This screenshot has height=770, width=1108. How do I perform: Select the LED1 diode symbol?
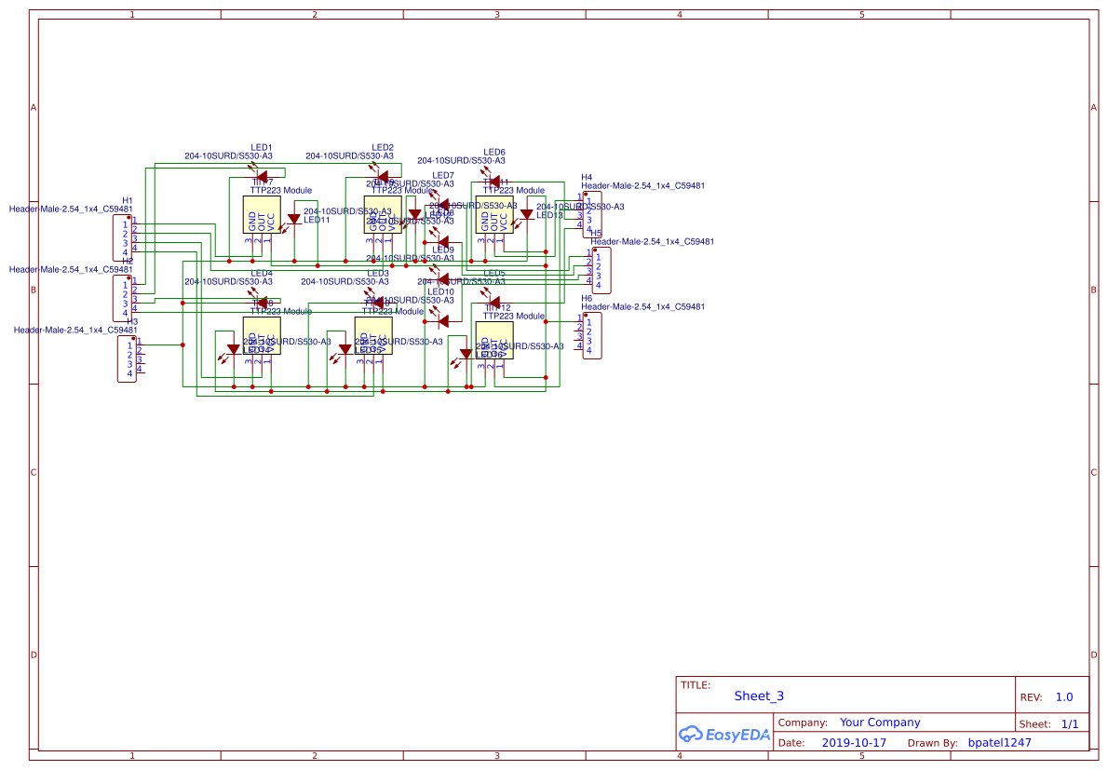262,175
